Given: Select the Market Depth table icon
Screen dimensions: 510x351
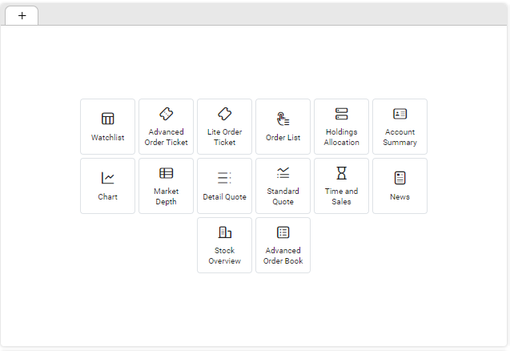Looking at the screenshot, I should (167, 173).
